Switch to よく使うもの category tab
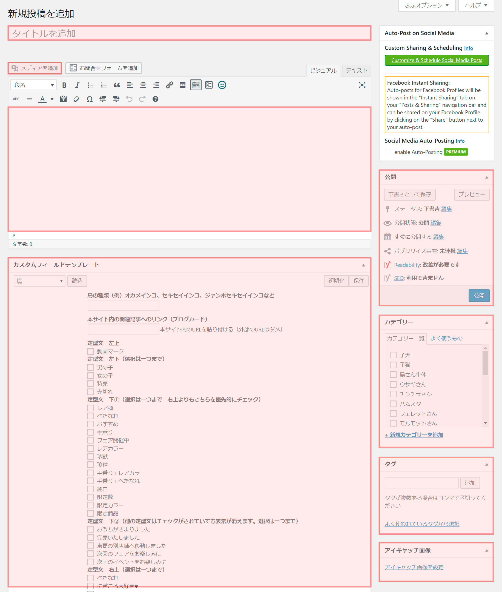 tap(446, 338)
